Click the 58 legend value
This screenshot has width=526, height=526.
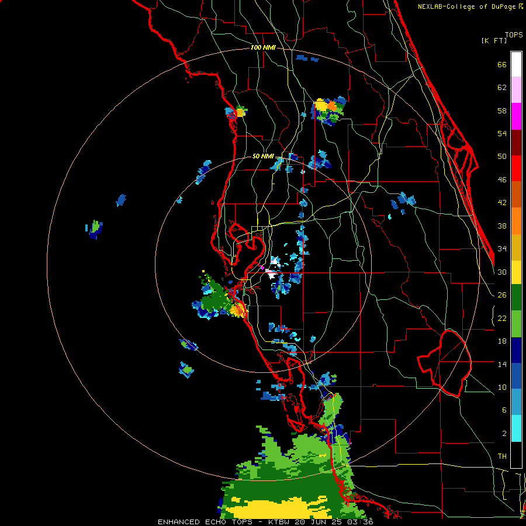[502, 110]
